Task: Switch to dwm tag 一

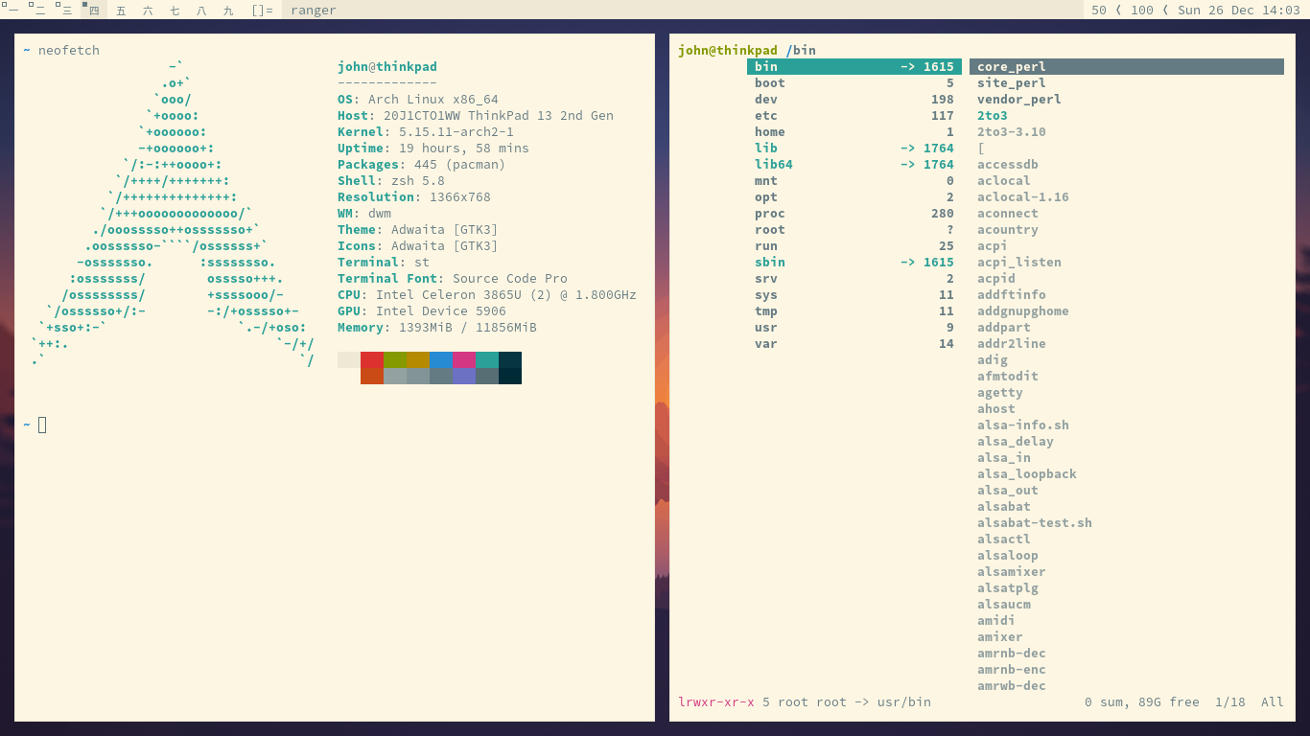Action: pyautogui.click(x=13, y=10)
